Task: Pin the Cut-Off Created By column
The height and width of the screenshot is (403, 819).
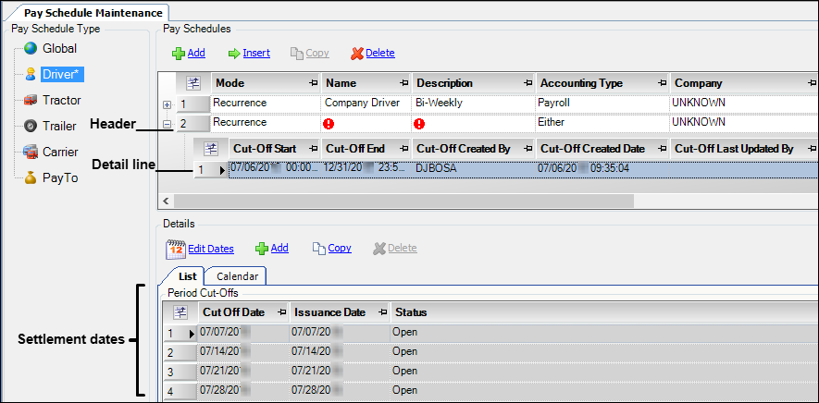Action: [x=528, y=150]
